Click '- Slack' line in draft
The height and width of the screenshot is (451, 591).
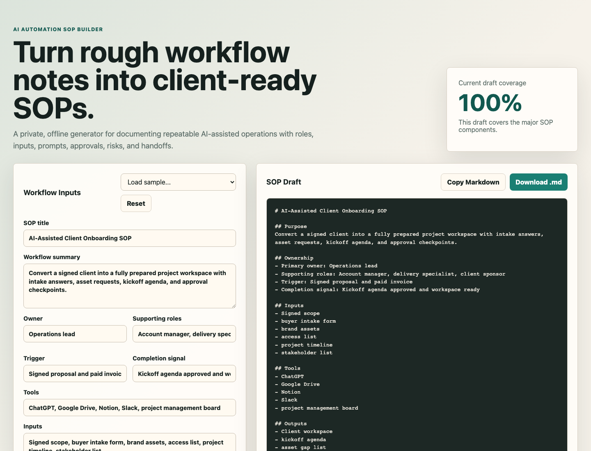(286, 400)
